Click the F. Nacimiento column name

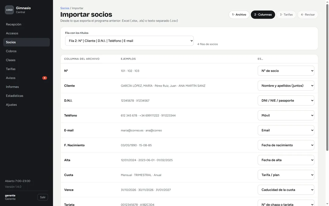click(x=74, y=145)
